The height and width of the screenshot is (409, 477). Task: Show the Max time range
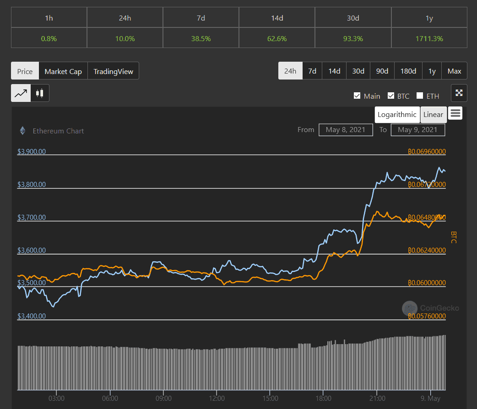(454, 71)
